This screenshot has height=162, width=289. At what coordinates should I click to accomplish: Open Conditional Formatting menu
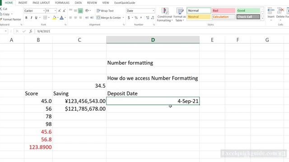pyautogui.click(x=165, y=15)
